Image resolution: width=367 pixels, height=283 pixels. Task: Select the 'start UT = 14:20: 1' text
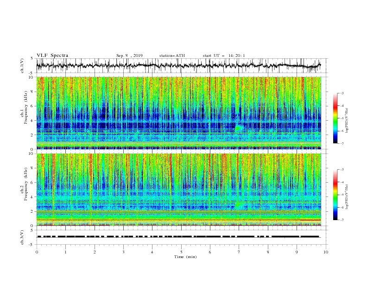(x=224, y=55)
